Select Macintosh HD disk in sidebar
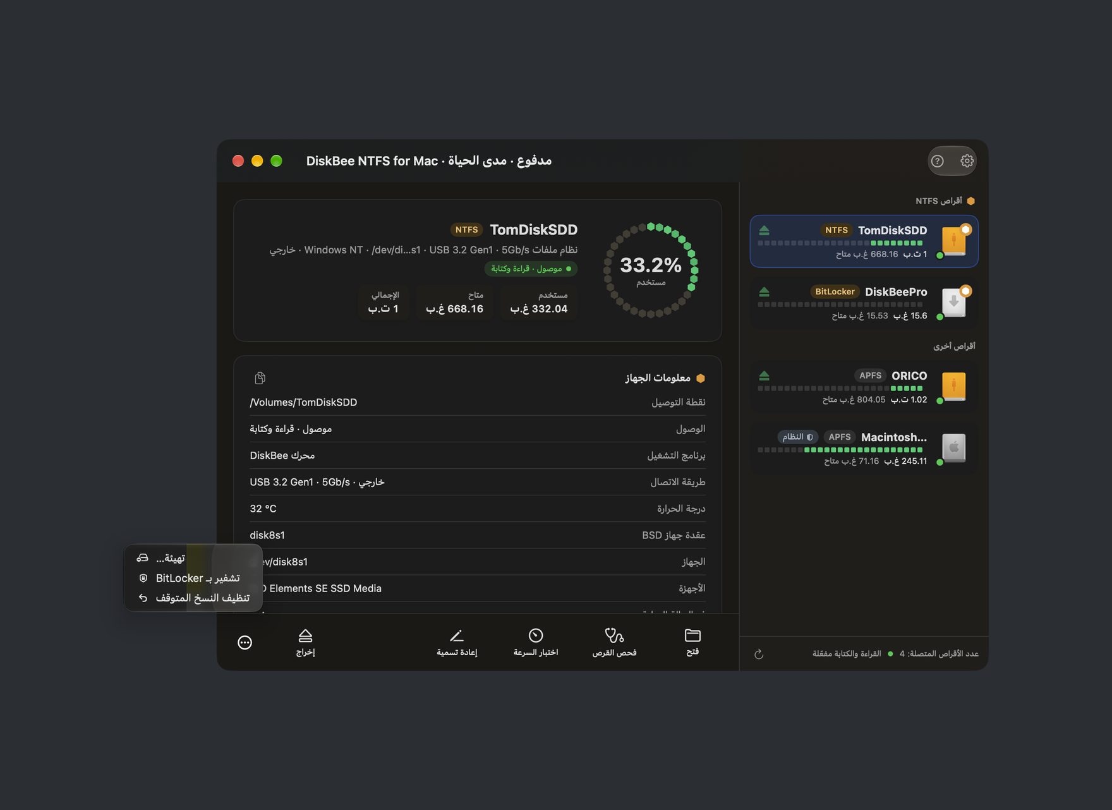Screen dimensions: 1112x810 [x=864, y=448]
